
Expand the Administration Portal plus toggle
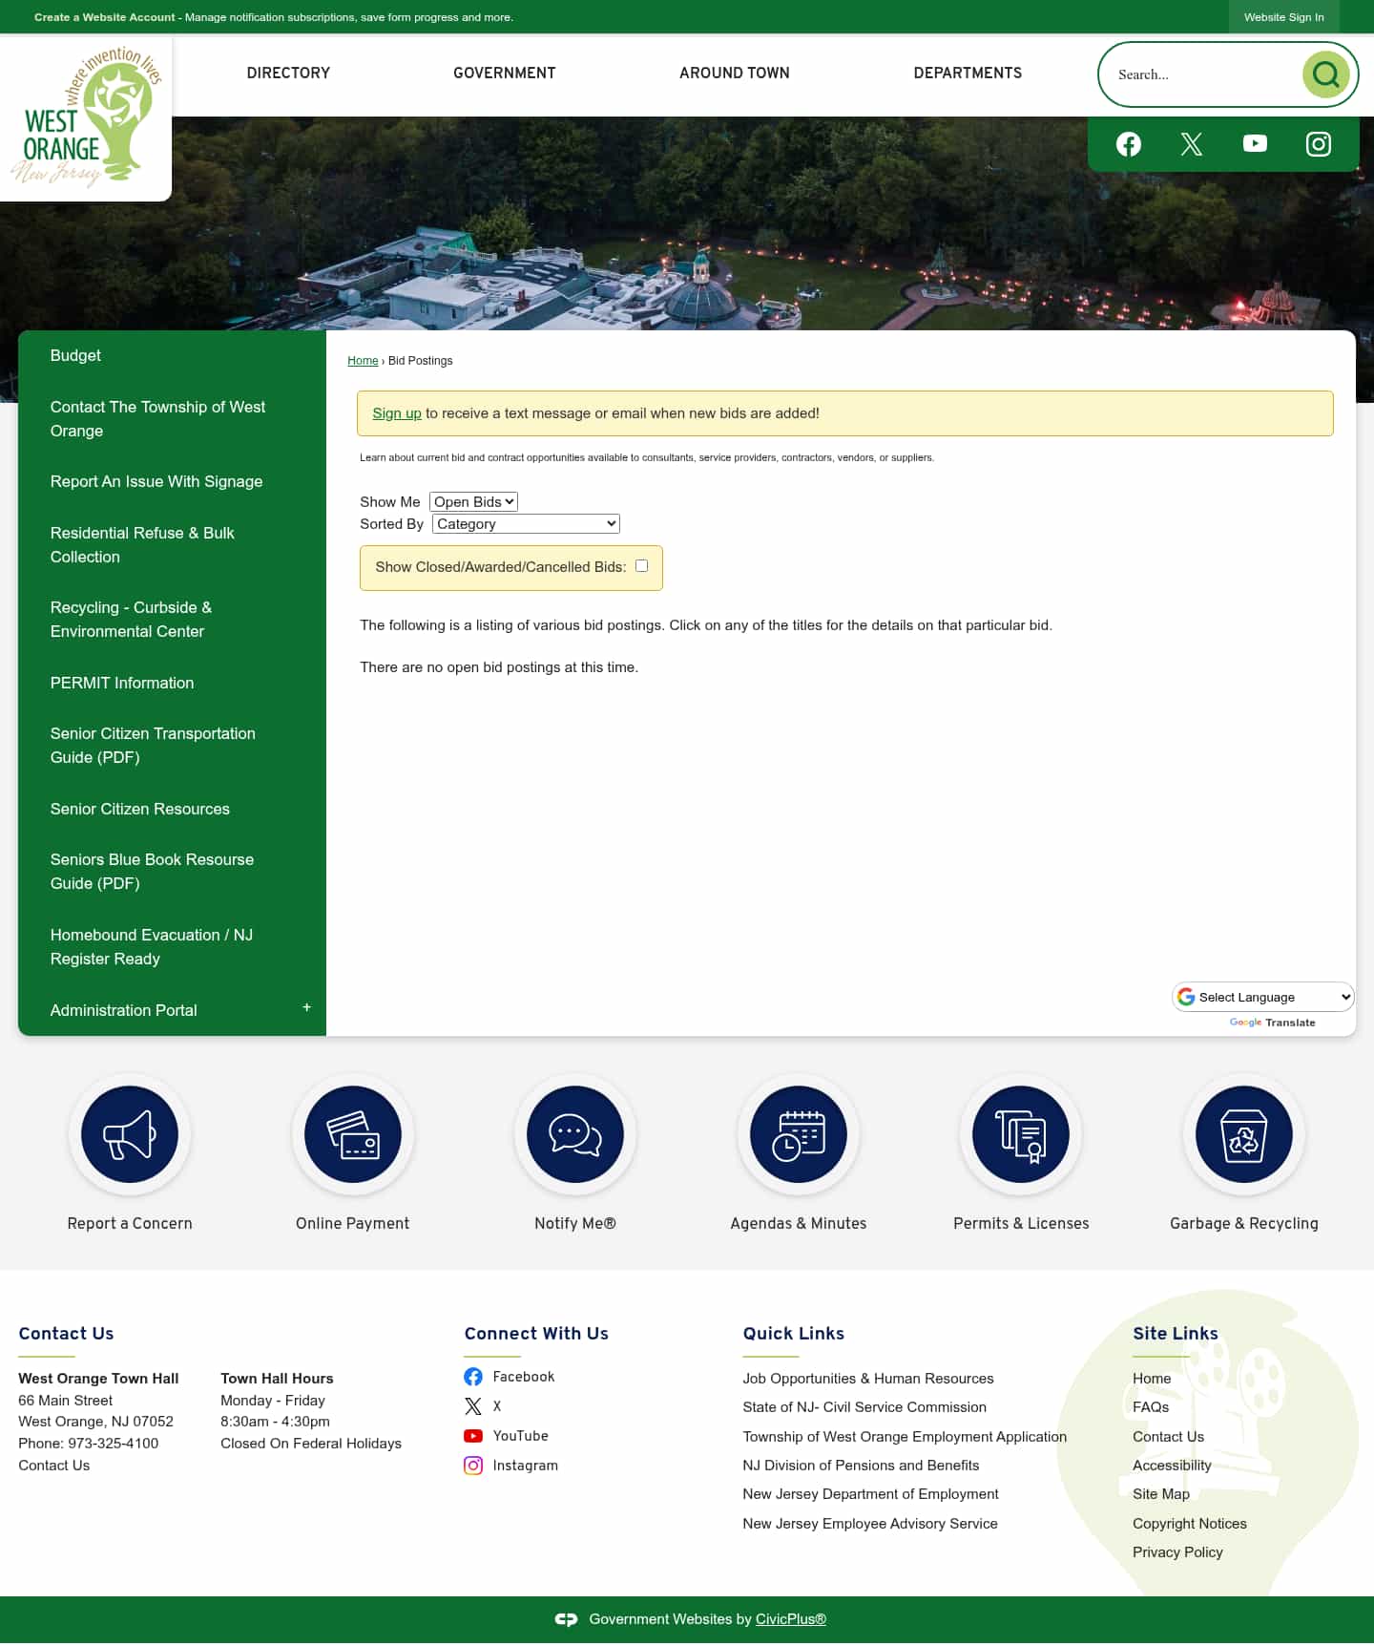306,1008
